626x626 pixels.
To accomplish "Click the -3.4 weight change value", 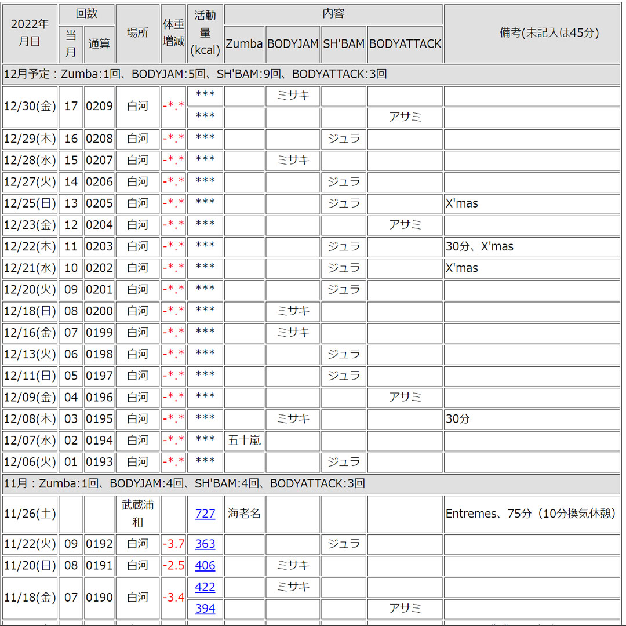I will (173, 598).
